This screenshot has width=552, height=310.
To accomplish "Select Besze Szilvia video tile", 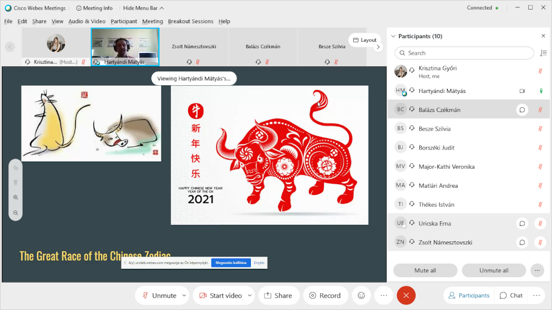I will click(332, 46).
